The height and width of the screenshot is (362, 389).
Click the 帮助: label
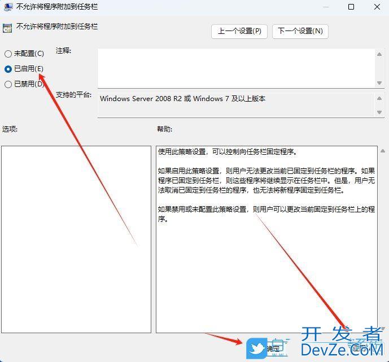164,129
